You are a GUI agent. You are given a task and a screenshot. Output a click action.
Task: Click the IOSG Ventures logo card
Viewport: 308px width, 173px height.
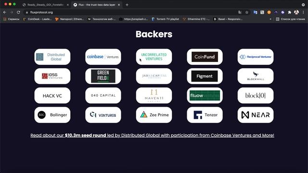click(x=52, y=76)
